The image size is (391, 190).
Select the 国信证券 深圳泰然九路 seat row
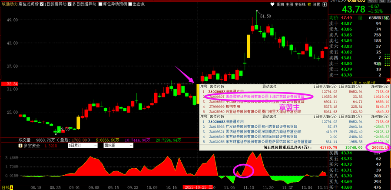coord(294,132)
